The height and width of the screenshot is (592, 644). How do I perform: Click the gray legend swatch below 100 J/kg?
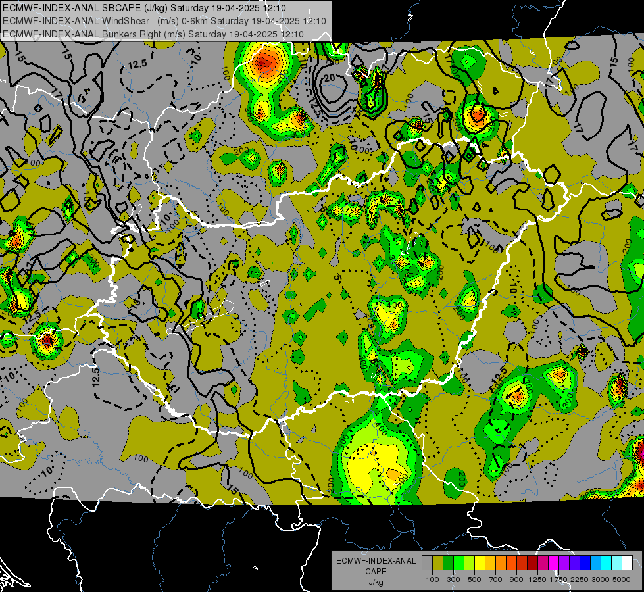[x=427, y=562]
